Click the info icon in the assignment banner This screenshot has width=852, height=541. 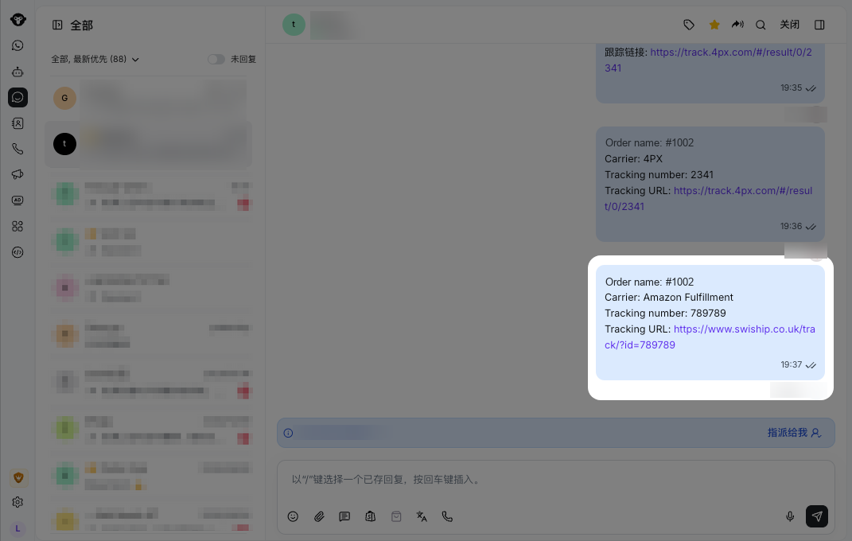pyautogui.click(x=289, y=433)
